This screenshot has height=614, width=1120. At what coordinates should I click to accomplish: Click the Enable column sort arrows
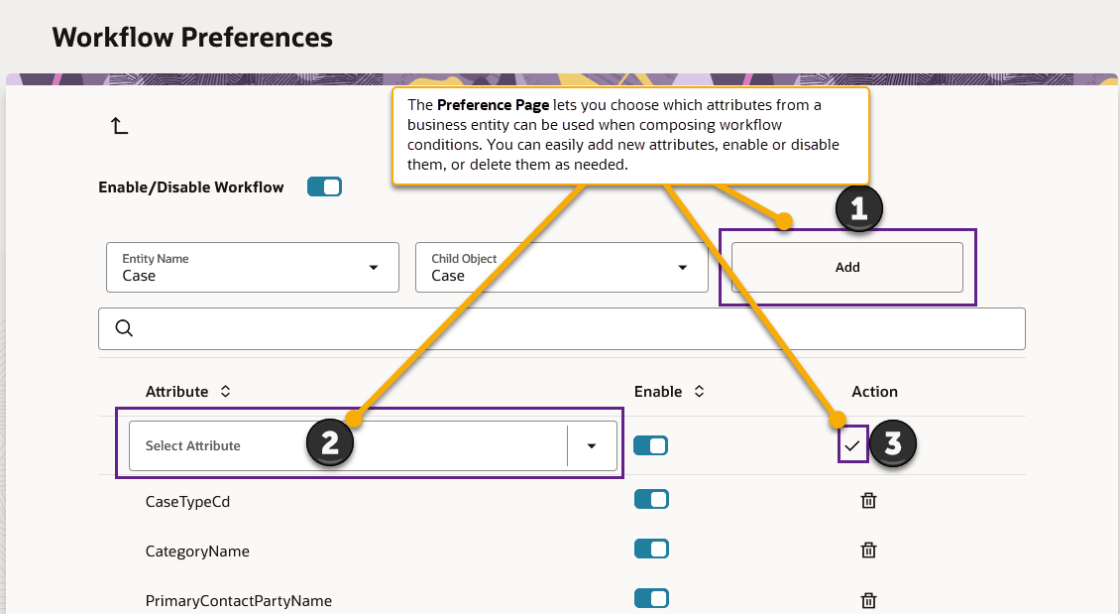click(699, 391)
